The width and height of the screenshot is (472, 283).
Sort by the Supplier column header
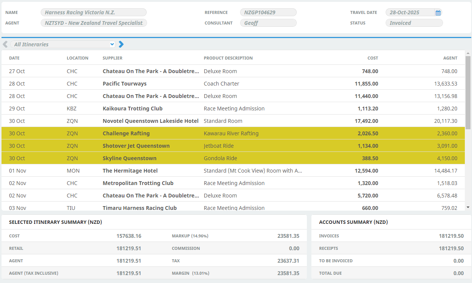[x=112, y=58]
